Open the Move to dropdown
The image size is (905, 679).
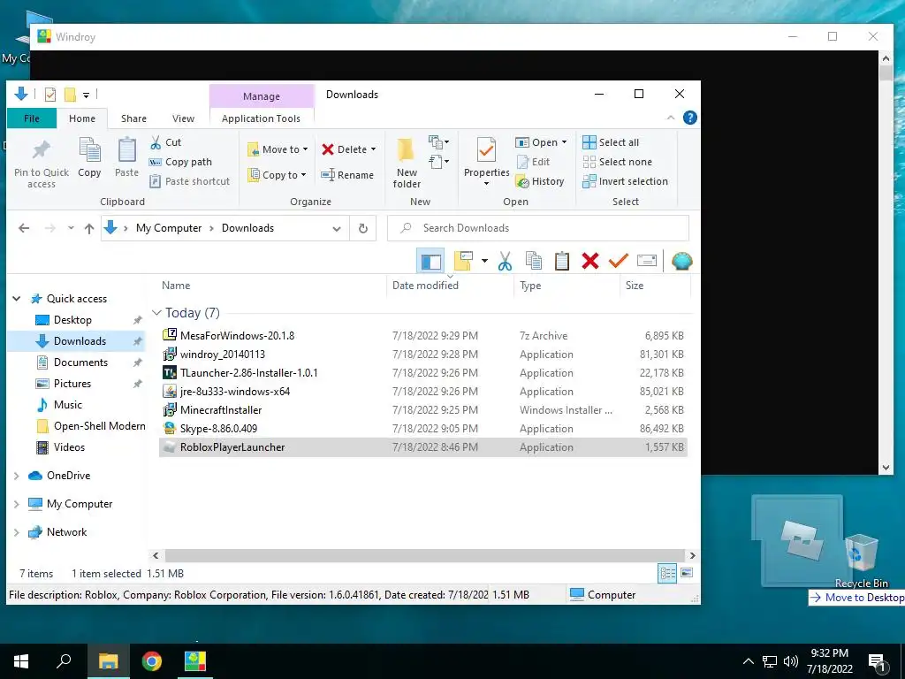tap(278, 149)
